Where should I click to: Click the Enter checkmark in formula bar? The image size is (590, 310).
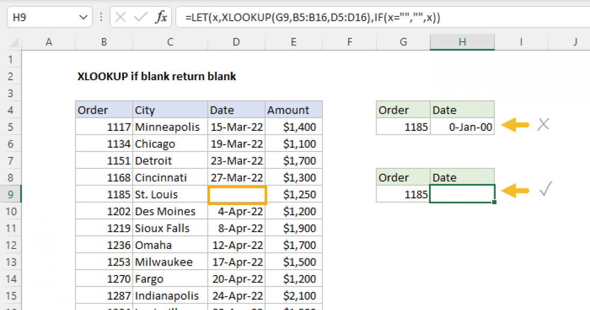[141, 18]
